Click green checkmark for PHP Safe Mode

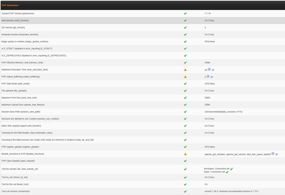[185, 84]
